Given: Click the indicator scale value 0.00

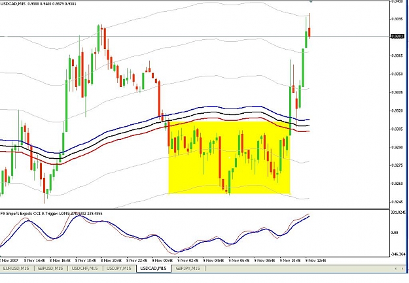Looking at the screenshot, I should coord(394,233).
